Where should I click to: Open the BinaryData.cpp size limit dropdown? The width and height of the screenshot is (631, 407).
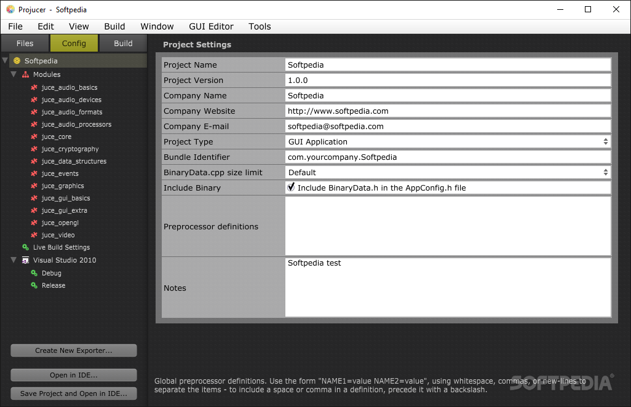tap(448, 172)
